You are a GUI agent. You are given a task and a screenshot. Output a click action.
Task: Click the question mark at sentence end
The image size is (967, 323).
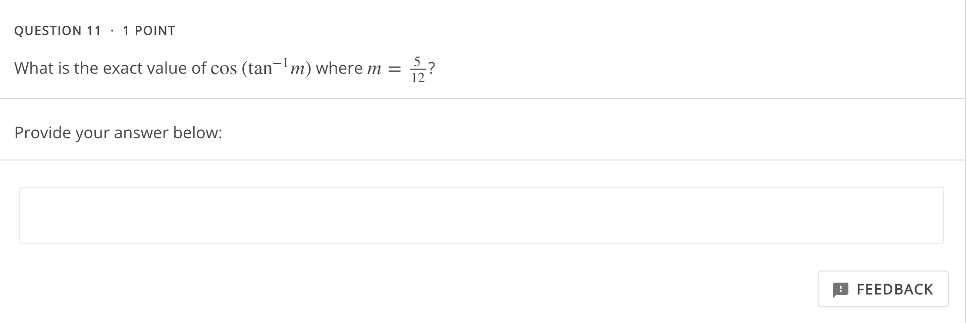[432, 67]
